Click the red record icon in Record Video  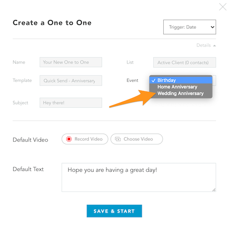click(x=69, y=139)
